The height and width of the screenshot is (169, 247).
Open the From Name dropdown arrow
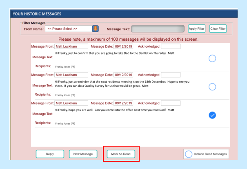pos(95,29)
